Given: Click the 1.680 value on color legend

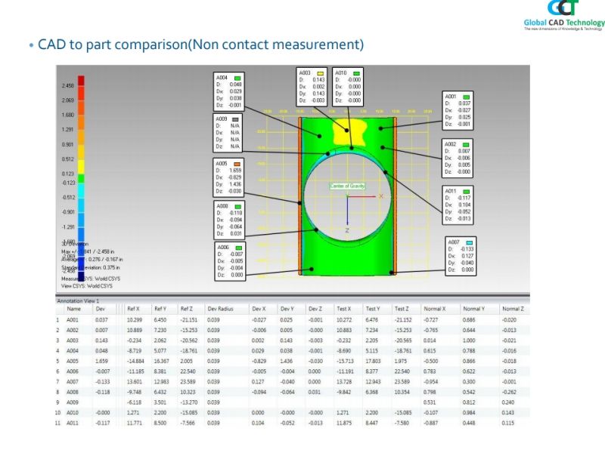Looking at the screenshot, I should point(68,115).
